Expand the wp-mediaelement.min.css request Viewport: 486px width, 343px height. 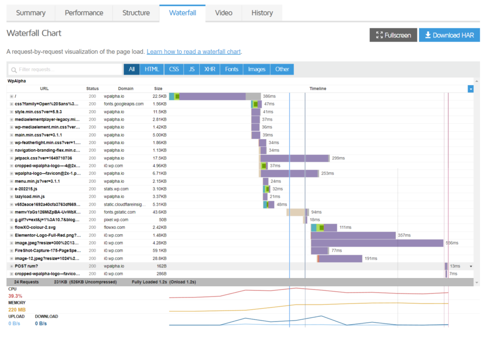[x=11, y=127]
